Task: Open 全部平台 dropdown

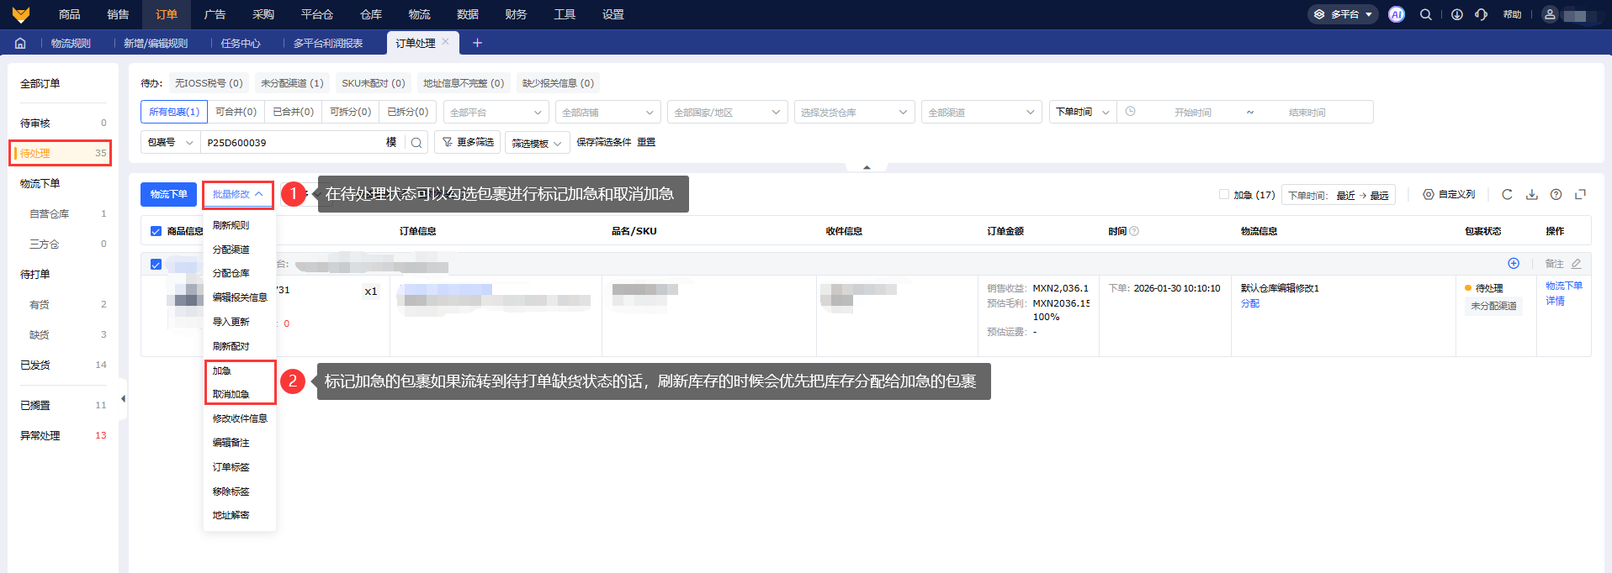Action: (x=496, y=112)
